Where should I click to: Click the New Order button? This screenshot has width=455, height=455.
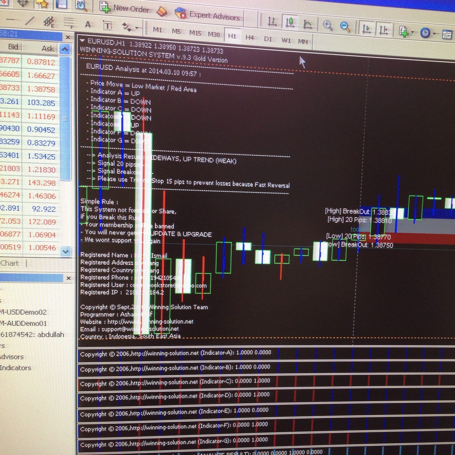(124, 8)
